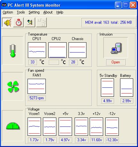Image resolution: width=138 pixels, height=147 pixels.
Task: Click the green voltage gauge icon
Action: (x=13, y=126)
